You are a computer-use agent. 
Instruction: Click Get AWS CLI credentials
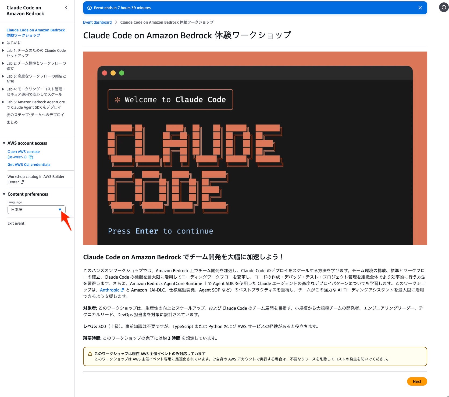click(29, 165)
